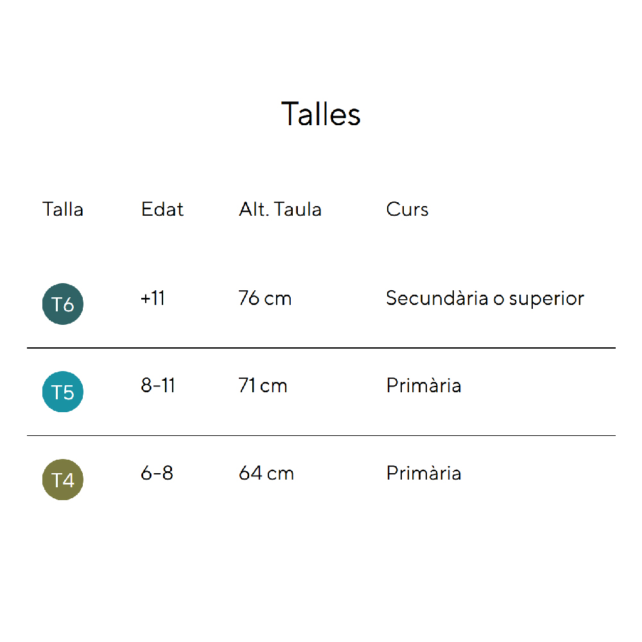The height and width of the screenshot is (642, 642).
Task: Pick the olive green circle color
Action: pyautogui.click(x=63, y=480)
